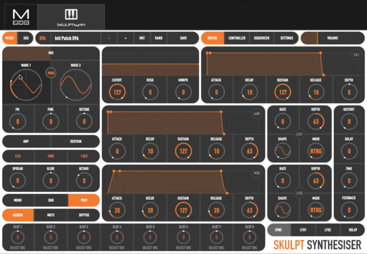Open Slot 2 Select Src
This screenshot has width=367, height=254.
tap(51, 248)
